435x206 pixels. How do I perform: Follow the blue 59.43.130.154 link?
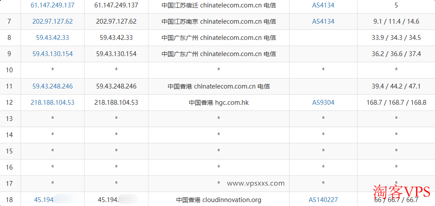[x=53, y=54]
